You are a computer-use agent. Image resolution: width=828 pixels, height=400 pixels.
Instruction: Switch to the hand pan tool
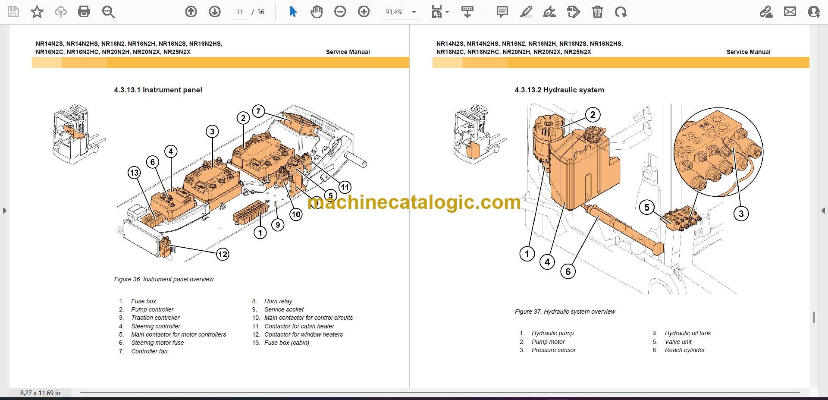pos(317,12)
